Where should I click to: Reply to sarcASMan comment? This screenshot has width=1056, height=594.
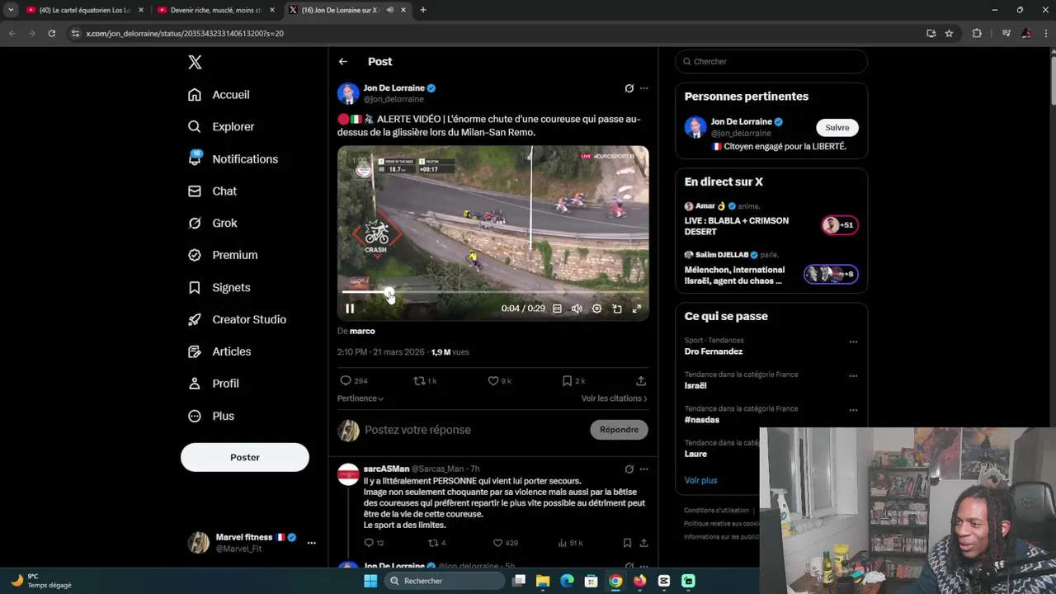click(374, 543)
